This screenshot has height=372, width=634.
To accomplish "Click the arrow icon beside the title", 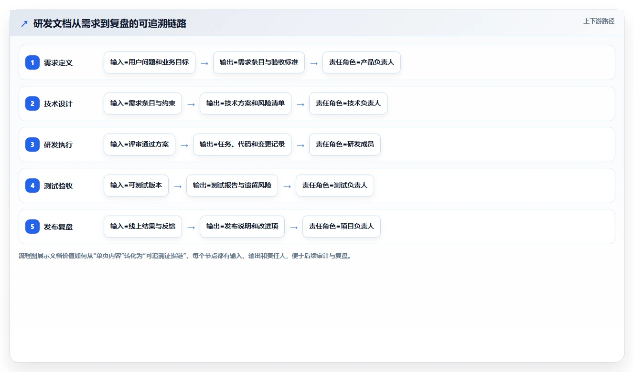I will [x=24, y=24].
